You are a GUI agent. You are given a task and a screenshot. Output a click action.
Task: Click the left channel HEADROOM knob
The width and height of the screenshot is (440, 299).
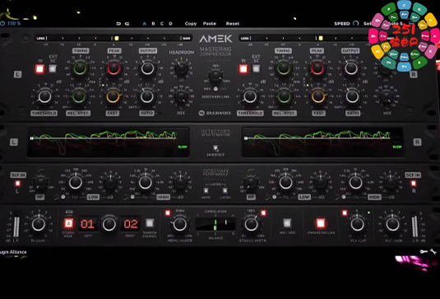tap(181, 68)
